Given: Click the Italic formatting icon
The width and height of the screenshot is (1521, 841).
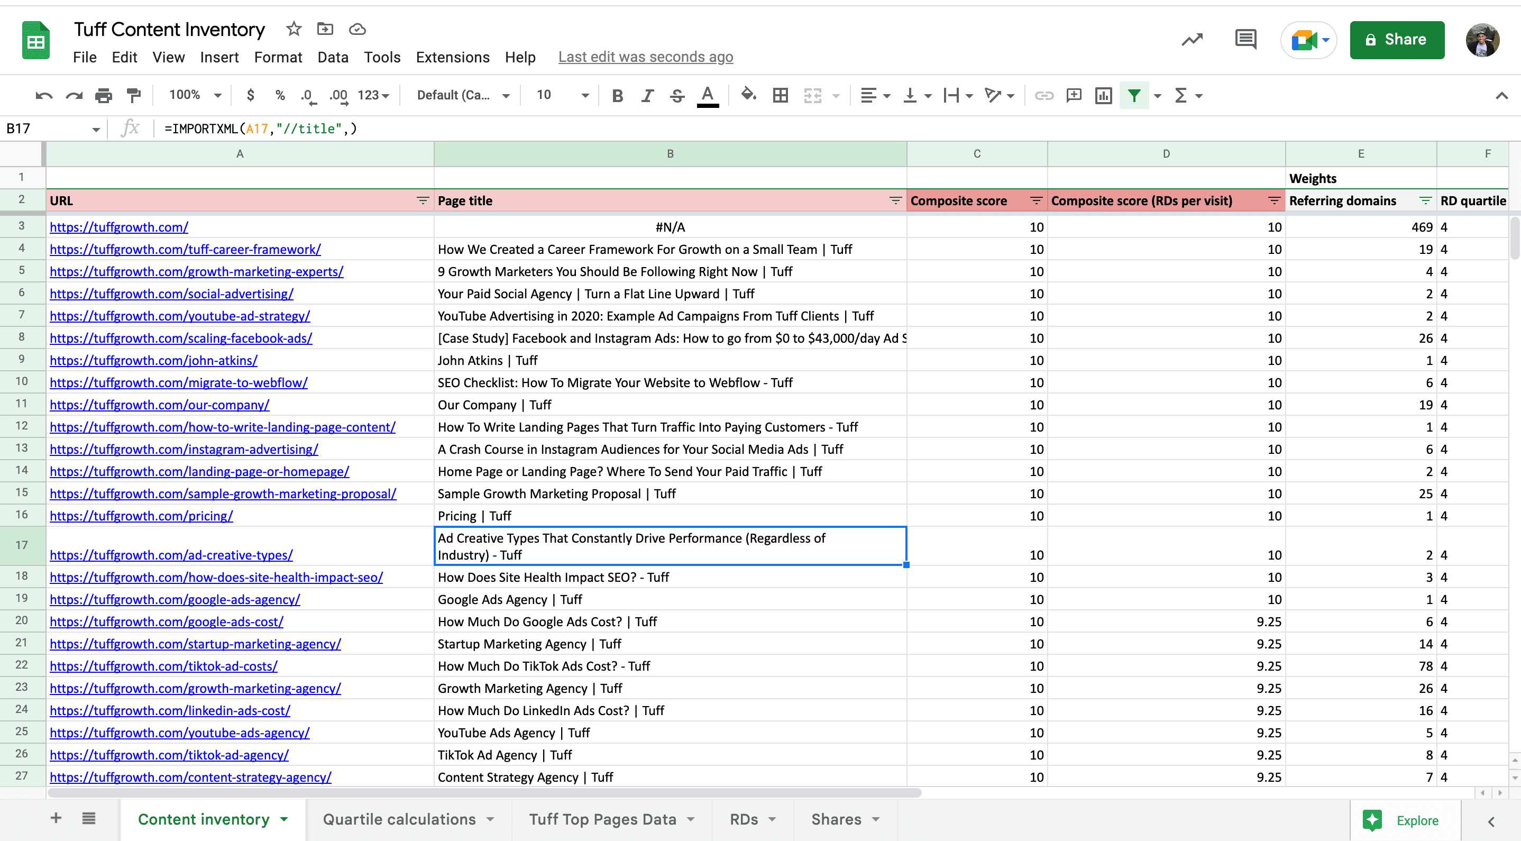Looking at the screenshot, I should [x=647, y=95].
